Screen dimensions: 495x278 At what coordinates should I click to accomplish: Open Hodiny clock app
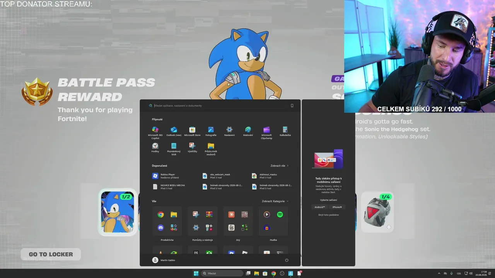click(155, 147)
